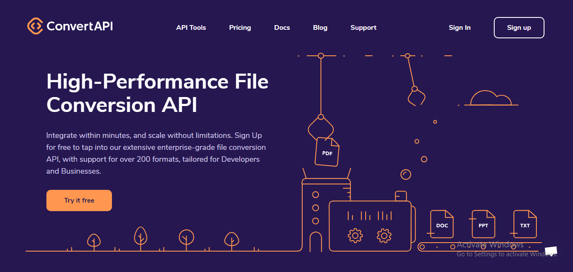The width and height of the screenshot is (573, 272).
Task: Open the API Tools menu
Action: click(191, 28)
